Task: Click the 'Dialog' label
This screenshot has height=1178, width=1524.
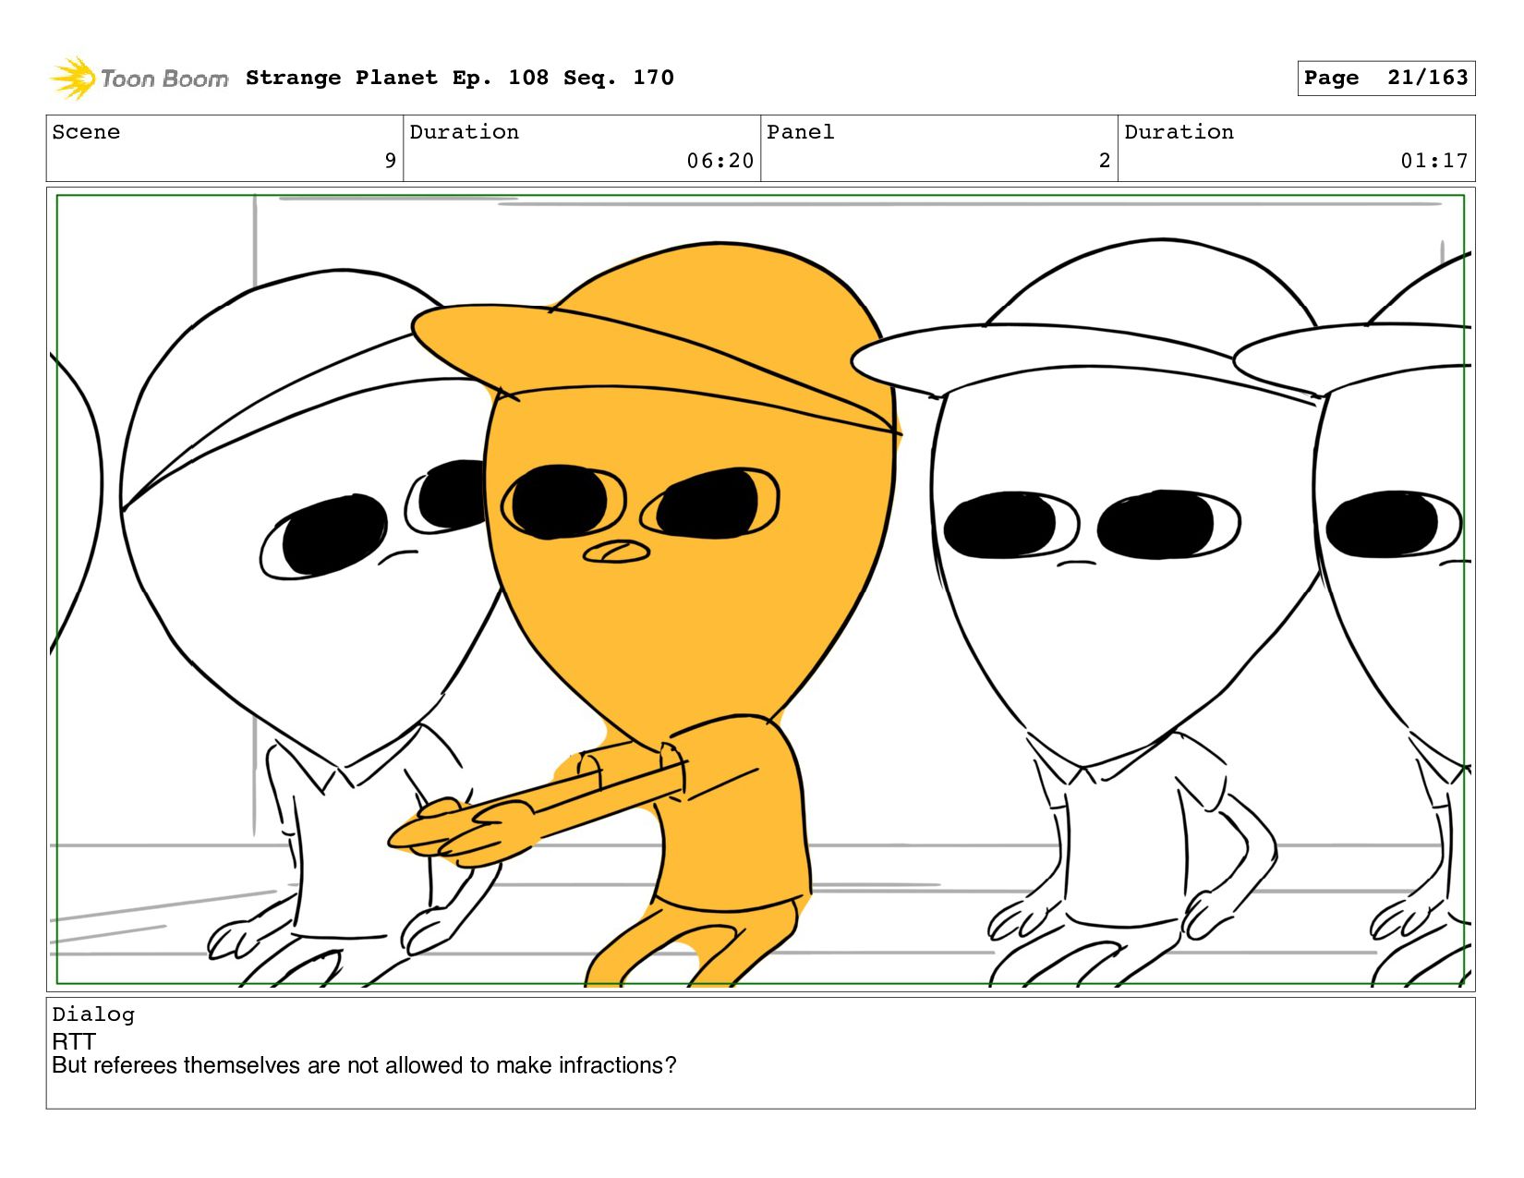Action: [93, 1014]
